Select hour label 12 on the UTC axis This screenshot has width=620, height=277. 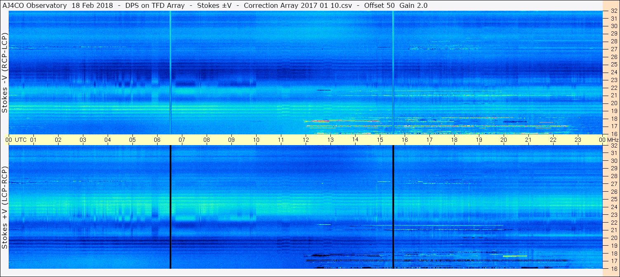[306, 140]
